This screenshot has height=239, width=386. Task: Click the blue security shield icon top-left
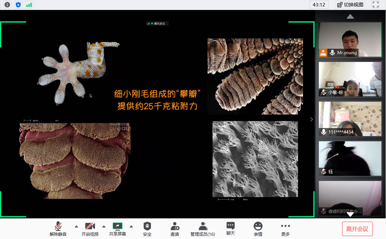(18, 5)
